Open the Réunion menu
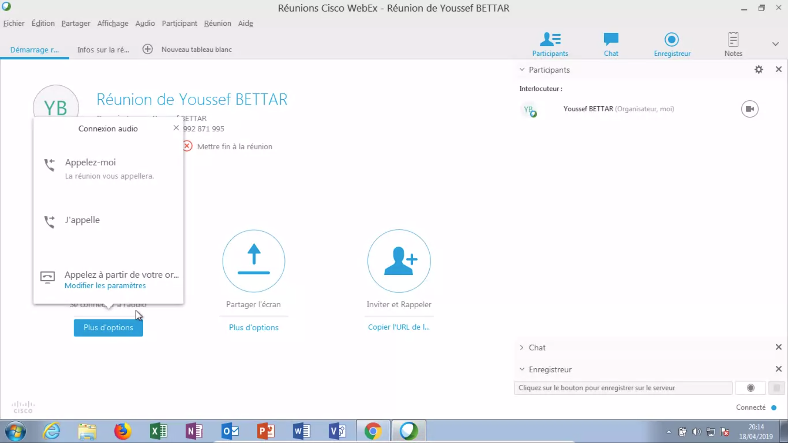The image size is (788, 443). pyautogui.click(x=217, y=23)
